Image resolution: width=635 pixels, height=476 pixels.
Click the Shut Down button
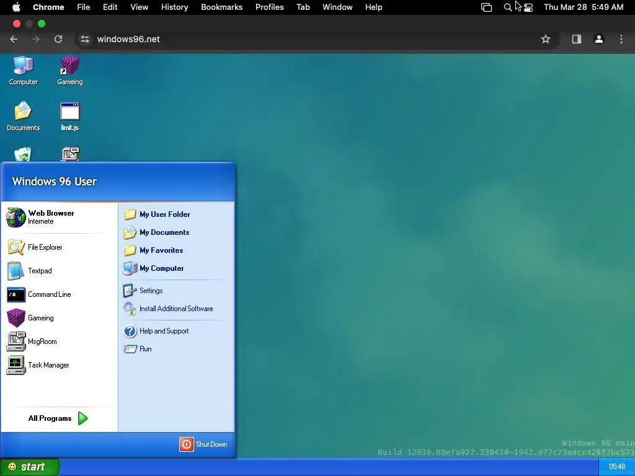click(203, 444)
